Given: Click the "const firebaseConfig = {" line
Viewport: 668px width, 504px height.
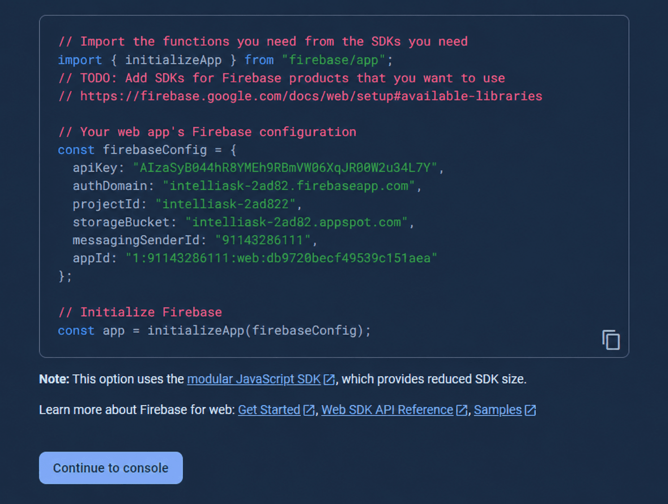Looking at the screenshot, I should 147,150.
